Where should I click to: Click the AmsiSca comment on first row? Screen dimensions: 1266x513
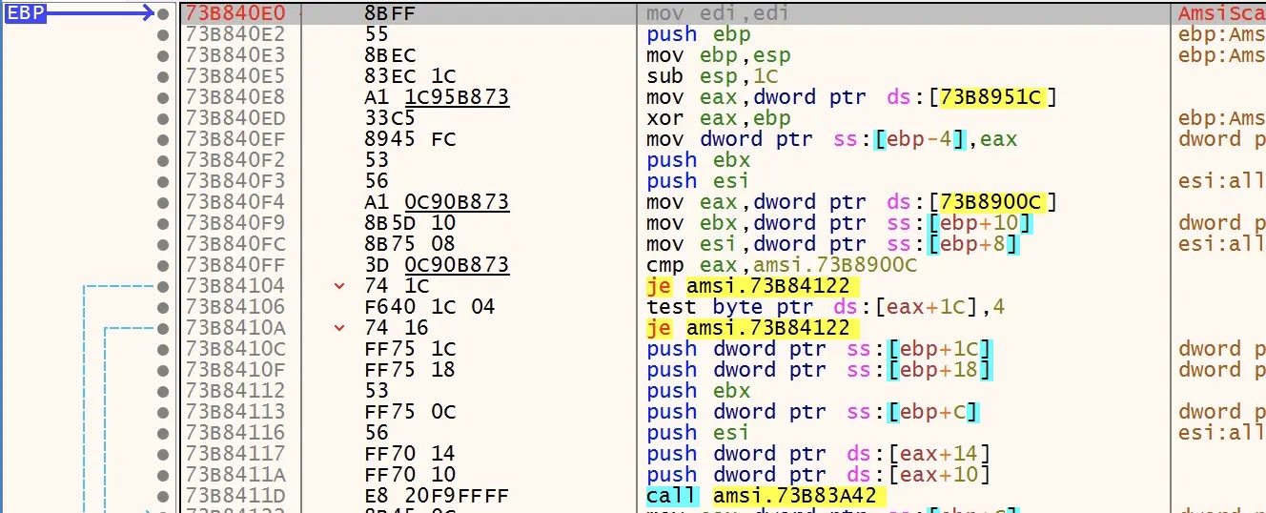pyautogui.click(x=1222, y=13)
